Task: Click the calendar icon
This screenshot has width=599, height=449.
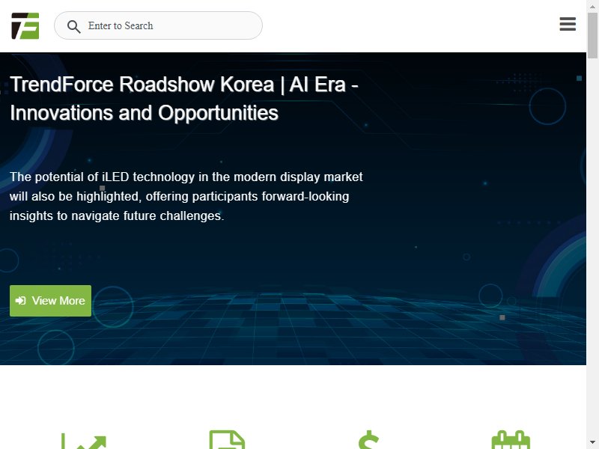Action: (x=511, y=440)
